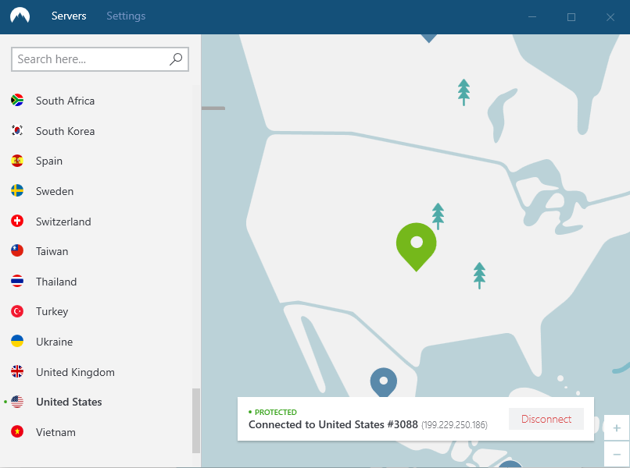The height and width of the screenshot is (468, 630).
Task: Maximize the NordVPN window
Action: (571, 17)
